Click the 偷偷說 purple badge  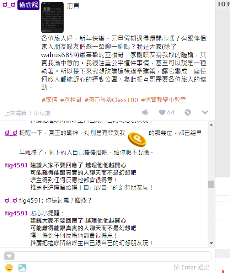[28, 5]
